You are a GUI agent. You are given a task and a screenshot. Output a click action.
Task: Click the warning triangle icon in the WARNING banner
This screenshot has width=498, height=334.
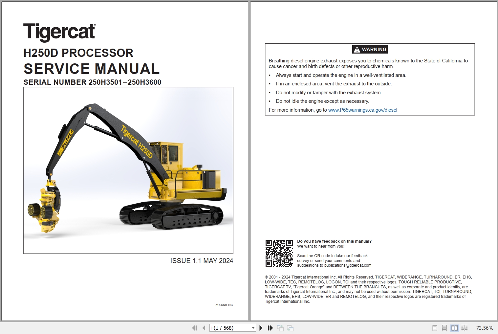point(357,49)
